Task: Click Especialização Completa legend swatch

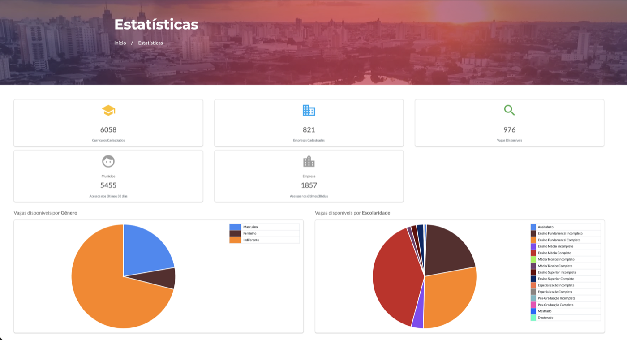Action: [x=533, y=292]
